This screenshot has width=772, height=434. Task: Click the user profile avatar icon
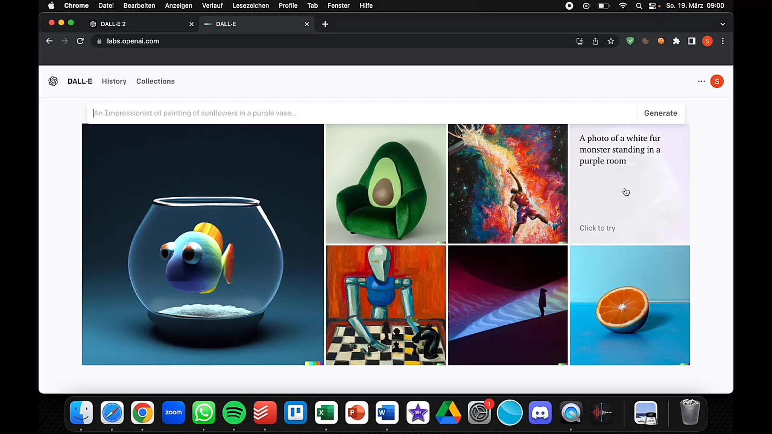tap(717, 81)
